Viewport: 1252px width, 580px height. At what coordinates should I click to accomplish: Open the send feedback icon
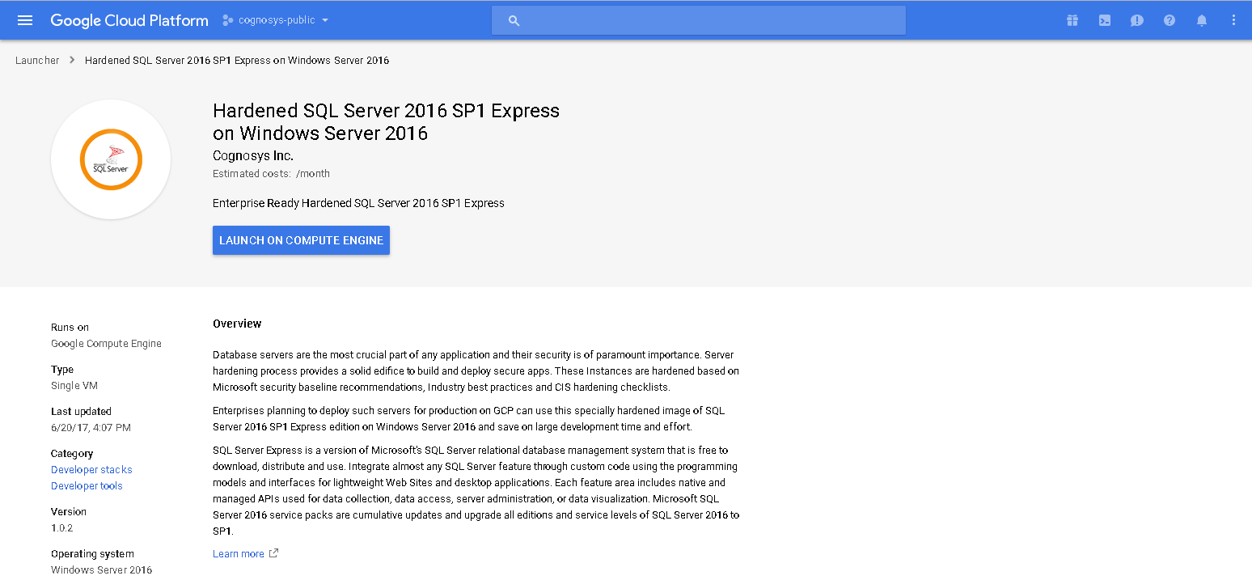click(1137, 20)
